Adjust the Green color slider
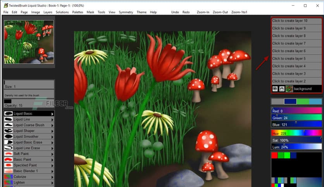 pyautogui.click(x=296, y=117)
